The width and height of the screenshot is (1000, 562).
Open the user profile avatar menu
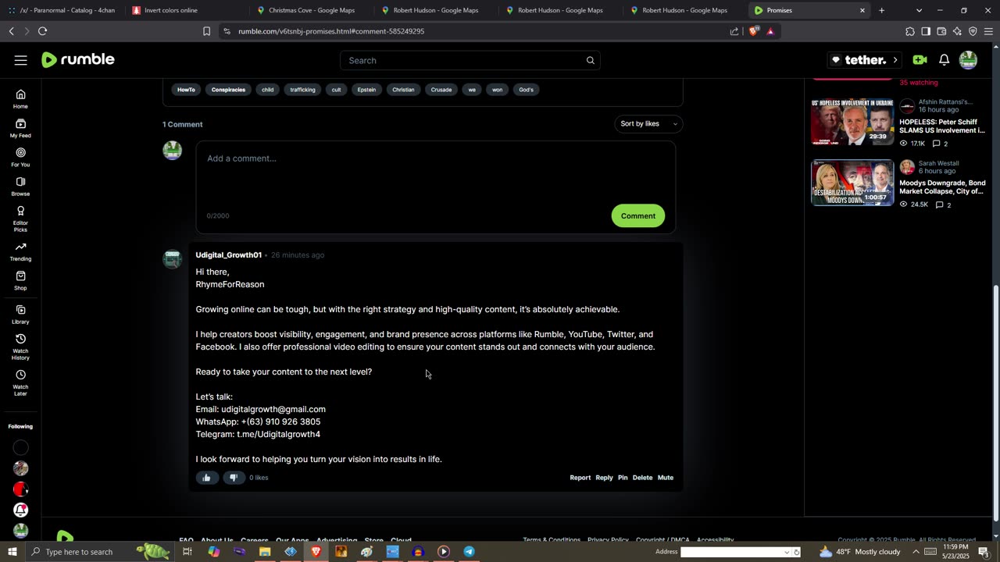pos(968,60)
